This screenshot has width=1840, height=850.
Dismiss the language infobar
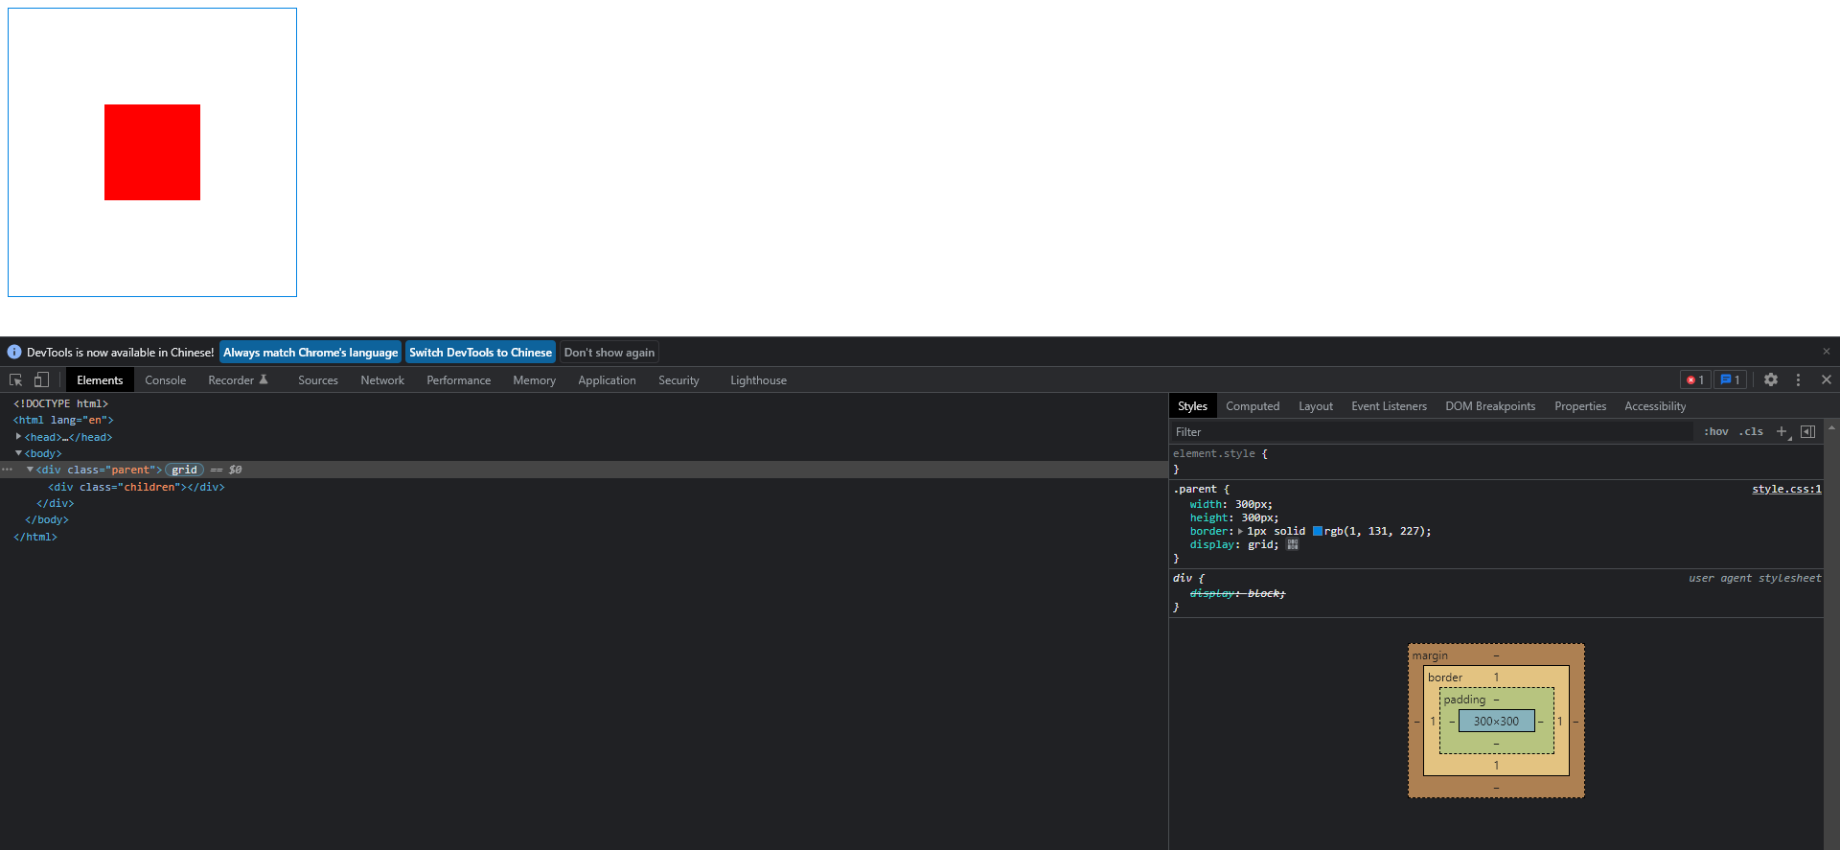tap(1827, 352)
